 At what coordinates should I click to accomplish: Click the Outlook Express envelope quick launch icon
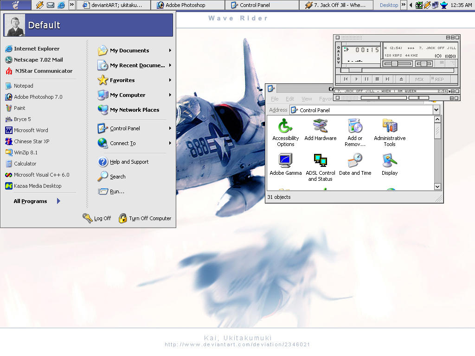[50, 5]
